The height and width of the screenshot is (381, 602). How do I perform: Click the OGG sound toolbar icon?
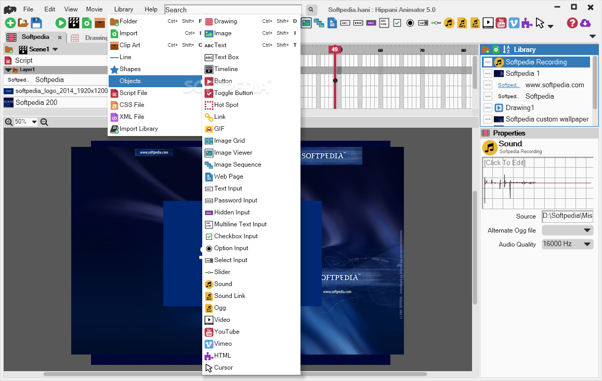point(475,23)
